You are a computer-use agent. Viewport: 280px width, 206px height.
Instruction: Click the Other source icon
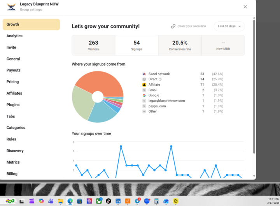click(144, 111)
